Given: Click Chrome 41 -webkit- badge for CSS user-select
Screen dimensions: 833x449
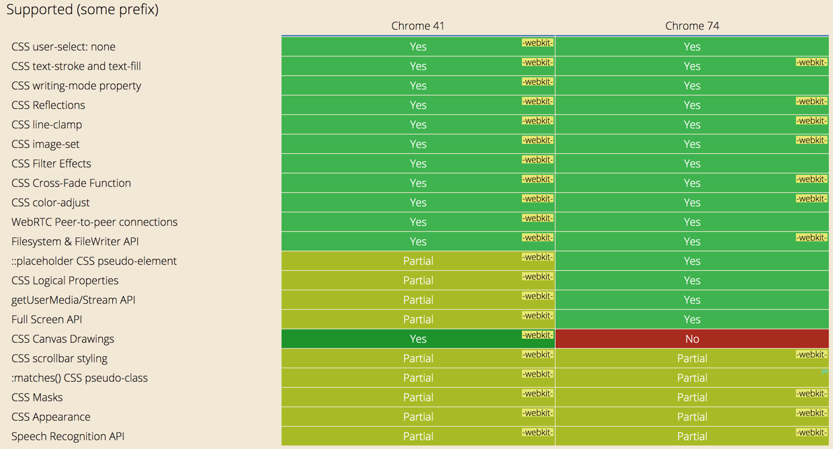Looking at the screenshot, I should pos(537,43).
